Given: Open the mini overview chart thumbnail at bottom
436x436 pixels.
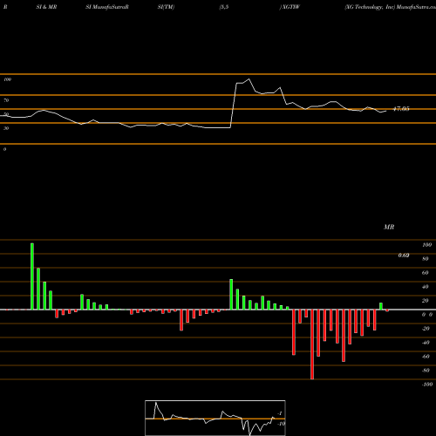Looking at the screenshot, I should 215,418.
